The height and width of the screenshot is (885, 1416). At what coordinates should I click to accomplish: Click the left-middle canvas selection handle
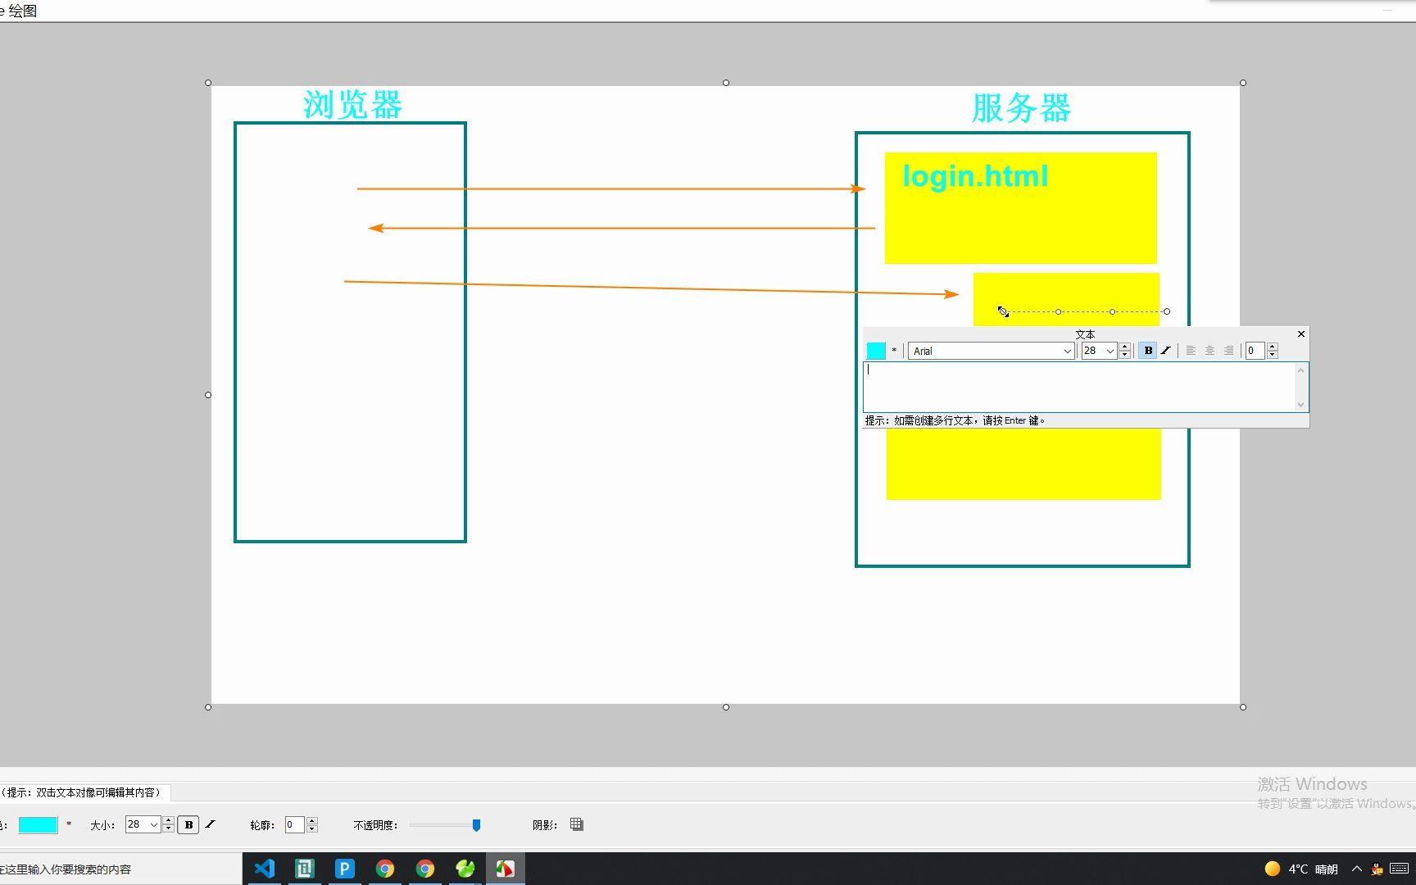208,395
